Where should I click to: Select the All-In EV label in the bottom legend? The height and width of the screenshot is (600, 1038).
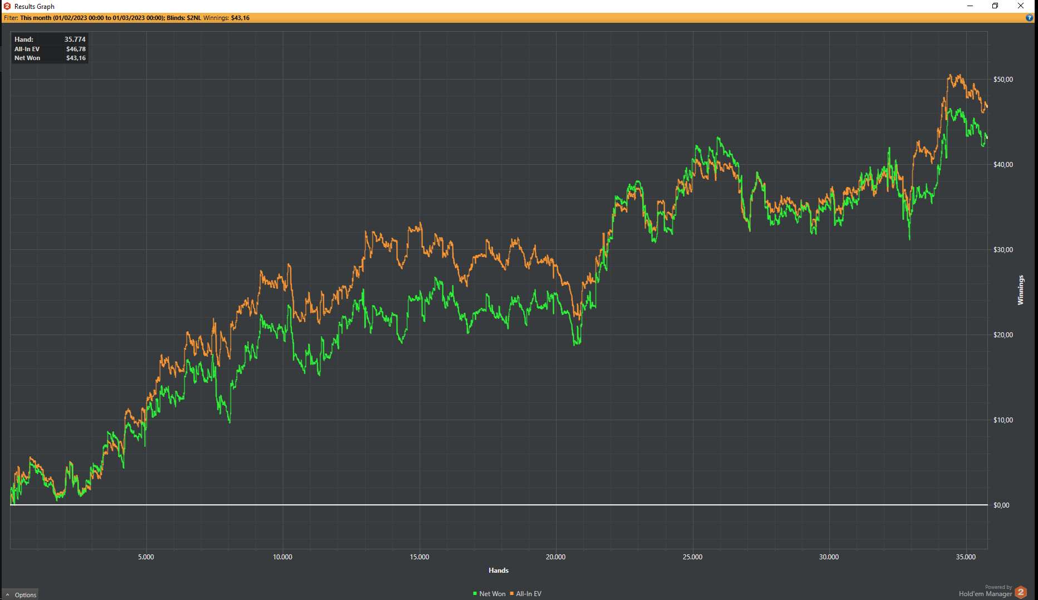(x=529, y=594)
